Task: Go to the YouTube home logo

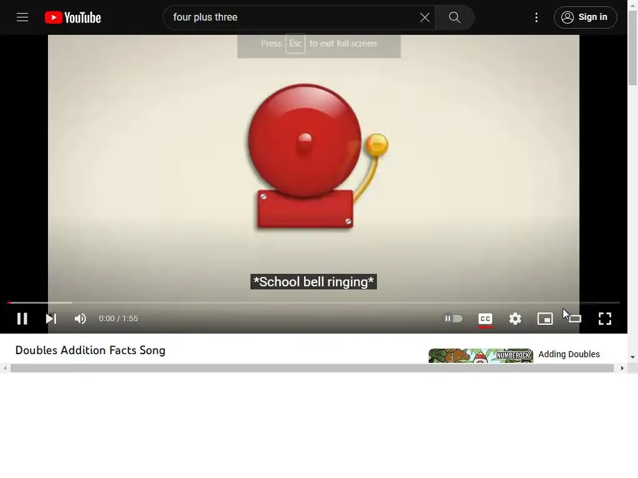Action: [73, 17]
